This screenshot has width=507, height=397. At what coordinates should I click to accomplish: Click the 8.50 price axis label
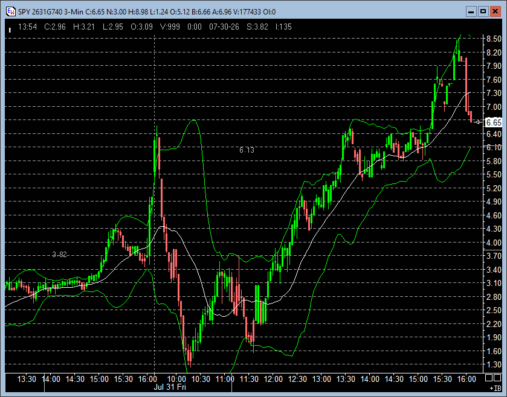click(x=494, y=39)
